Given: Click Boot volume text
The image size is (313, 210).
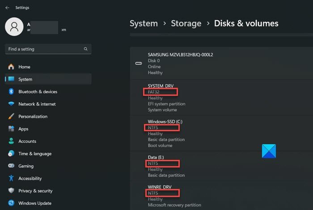Looking at the screenshot, I should tap(160, 146).
